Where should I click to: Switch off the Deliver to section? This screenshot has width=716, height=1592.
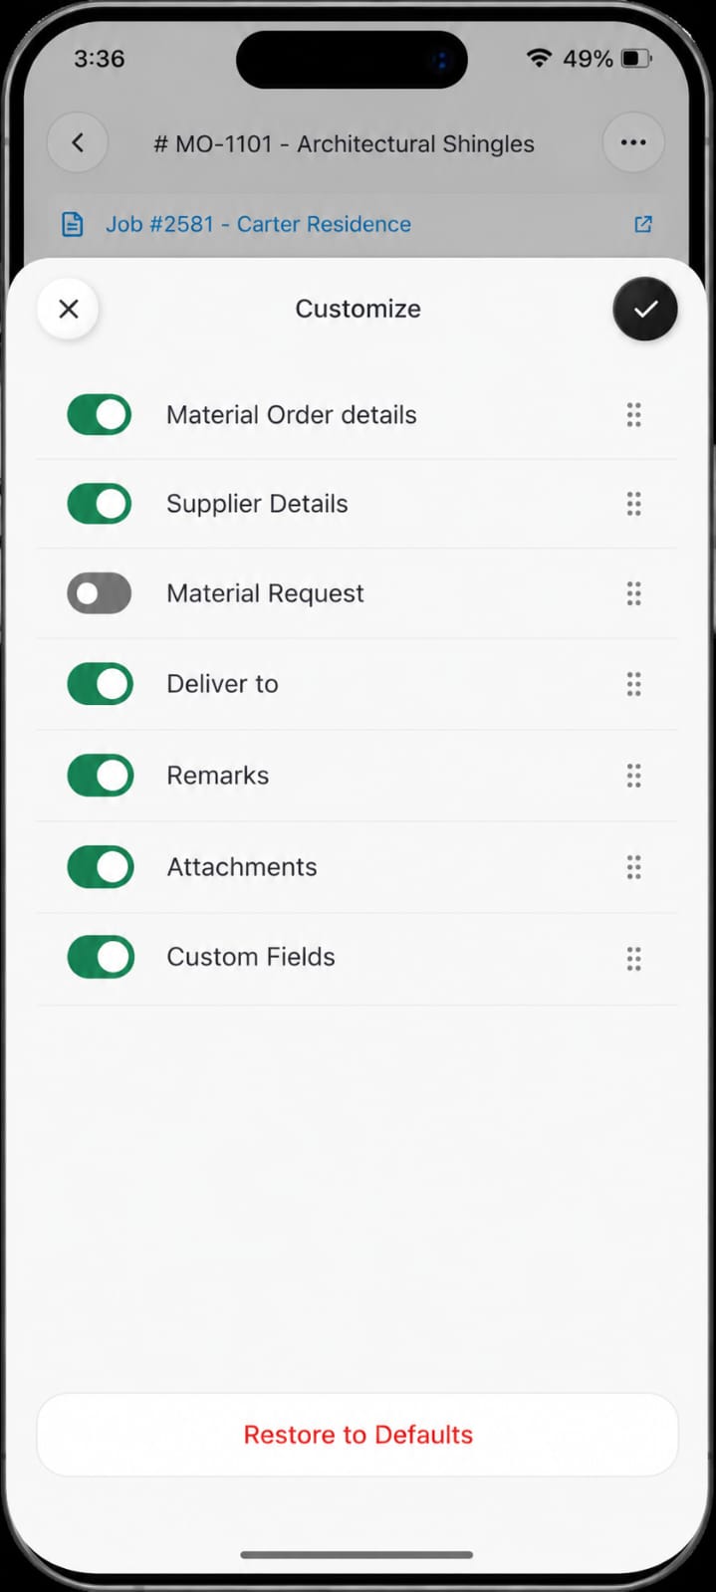(100, 684)
